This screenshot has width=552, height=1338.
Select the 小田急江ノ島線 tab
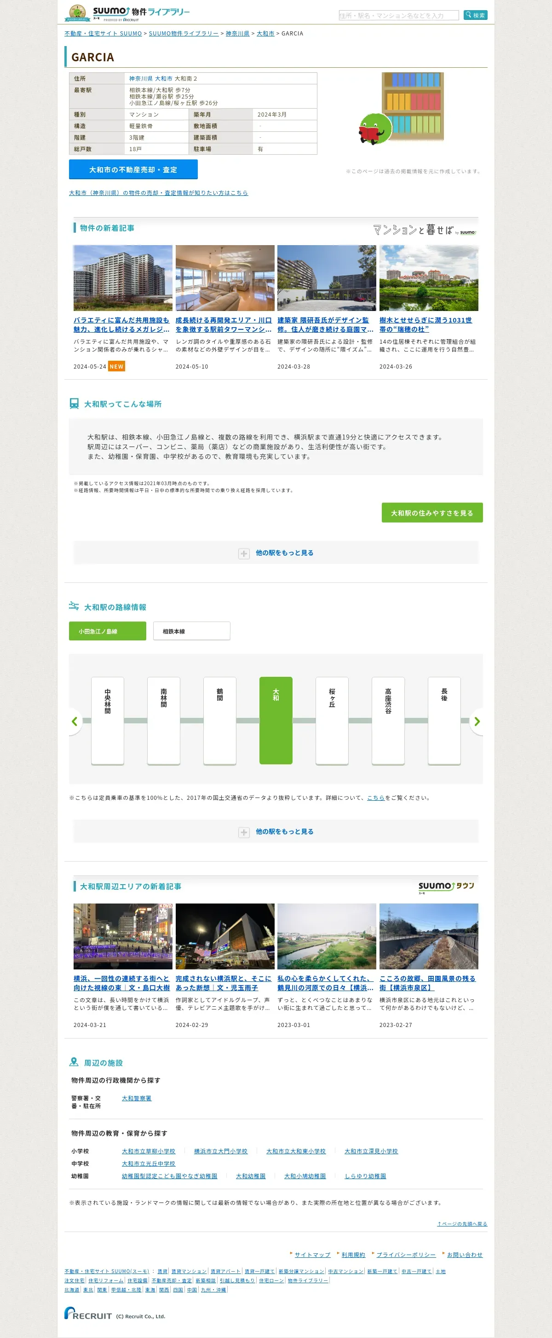click(x=107, y=631)
